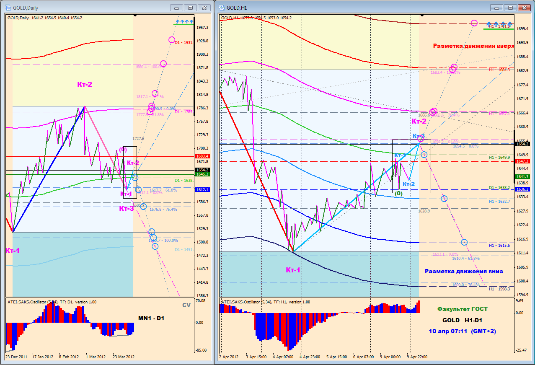Click the red 1647.3 price tag, H1 scale

[523, 161]
